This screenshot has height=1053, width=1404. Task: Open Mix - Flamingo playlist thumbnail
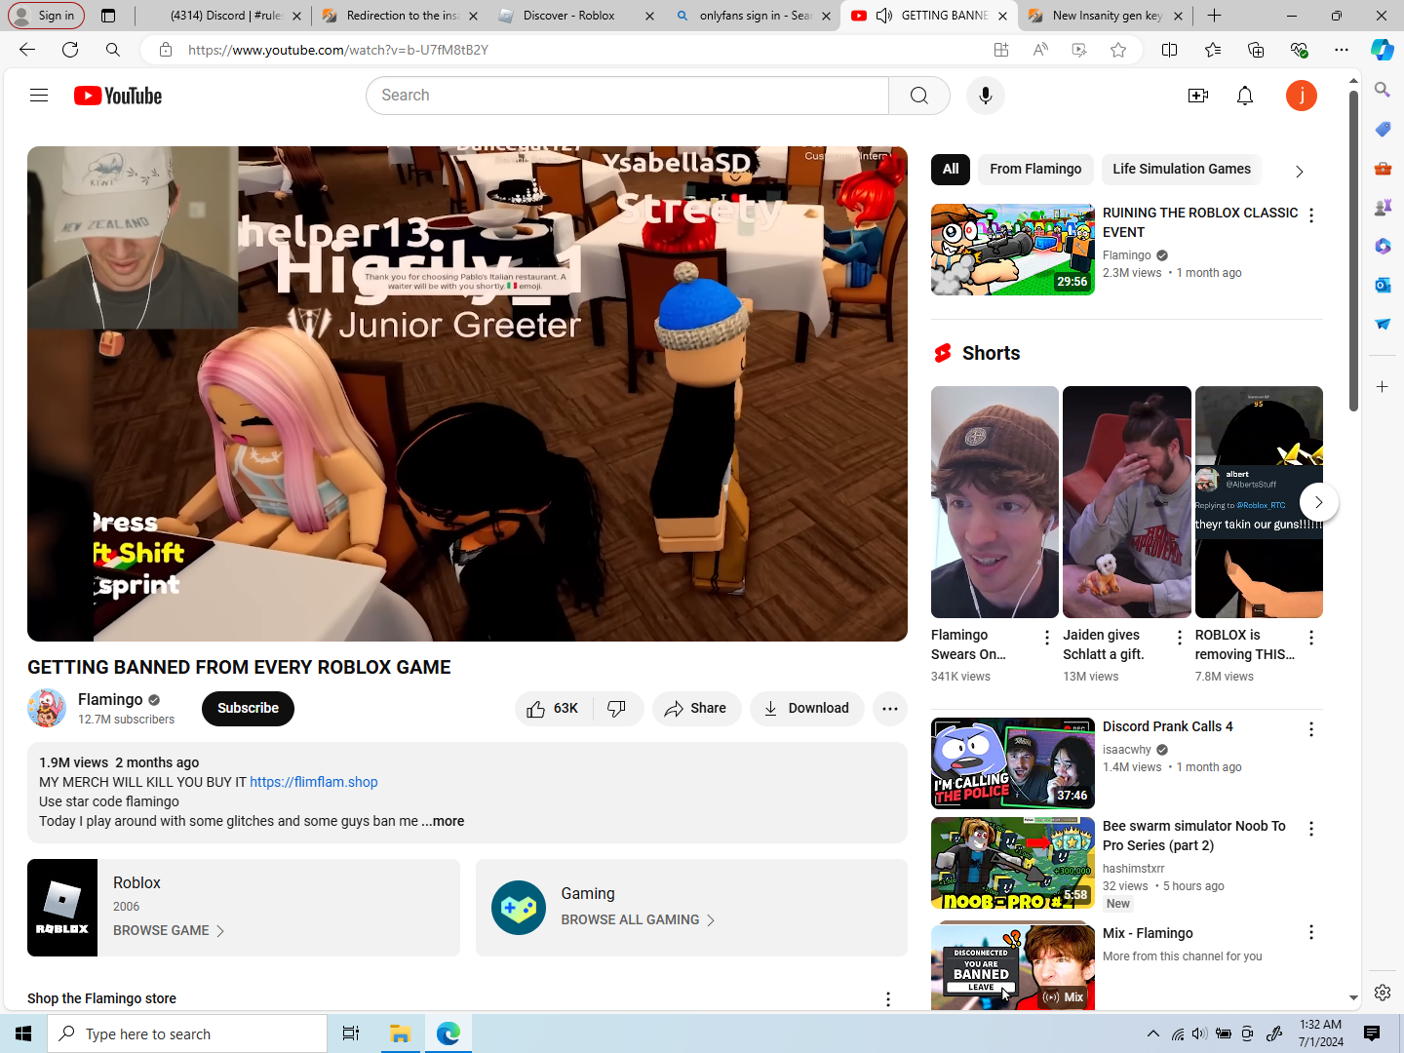pos(1013,966)
